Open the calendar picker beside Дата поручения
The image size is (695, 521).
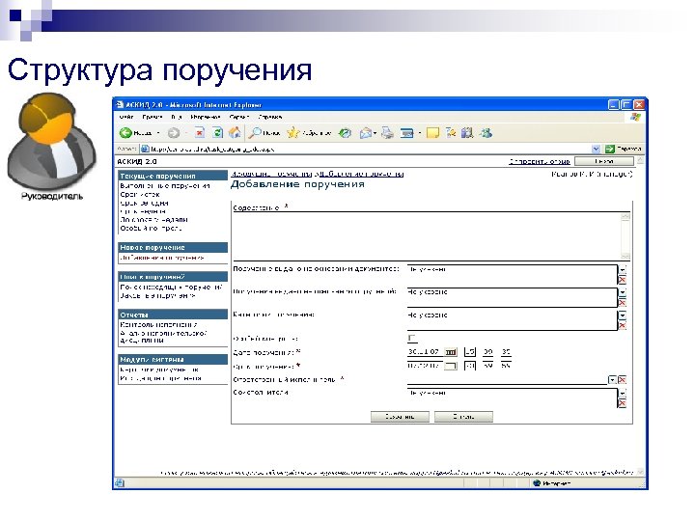click(x=451, y=352)
